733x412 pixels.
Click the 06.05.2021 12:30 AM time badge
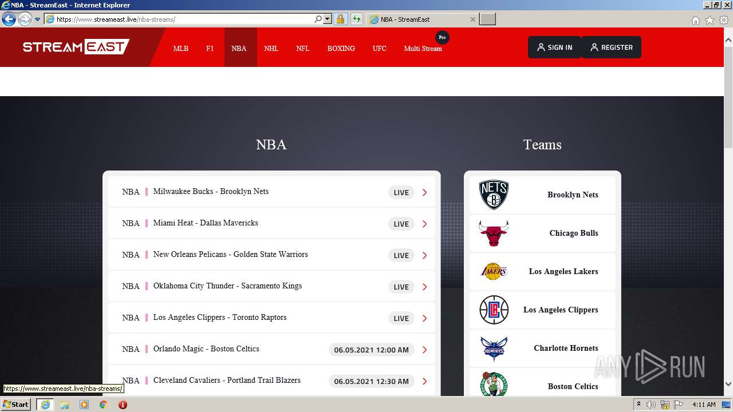click(372, 381)
